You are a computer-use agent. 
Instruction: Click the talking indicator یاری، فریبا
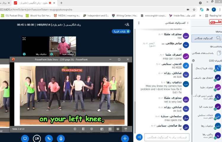click(x=121, y=31)
